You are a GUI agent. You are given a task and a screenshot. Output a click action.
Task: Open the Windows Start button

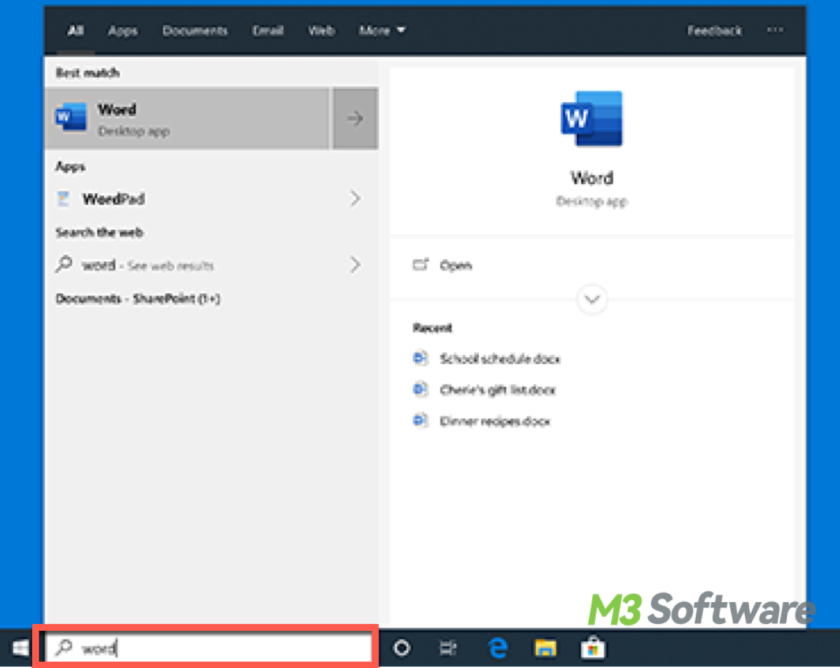coord(21,649)
